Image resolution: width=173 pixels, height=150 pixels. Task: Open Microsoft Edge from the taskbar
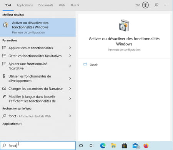click(x=103, y=146)
